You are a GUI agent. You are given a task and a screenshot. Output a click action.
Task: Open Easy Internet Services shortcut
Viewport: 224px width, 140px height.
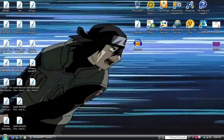pyautogui.click(x=177, y=27)
